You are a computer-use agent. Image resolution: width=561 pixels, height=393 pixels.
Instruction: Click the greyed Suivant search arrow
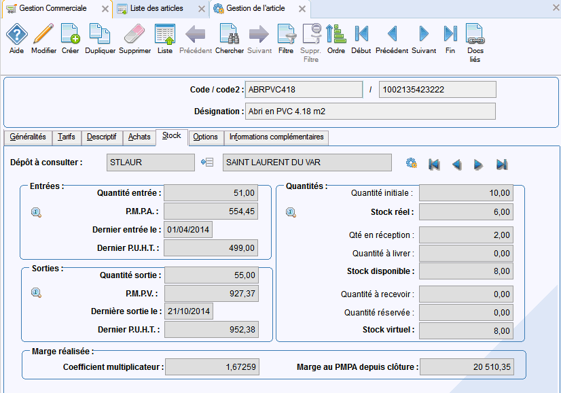point(259,34)
